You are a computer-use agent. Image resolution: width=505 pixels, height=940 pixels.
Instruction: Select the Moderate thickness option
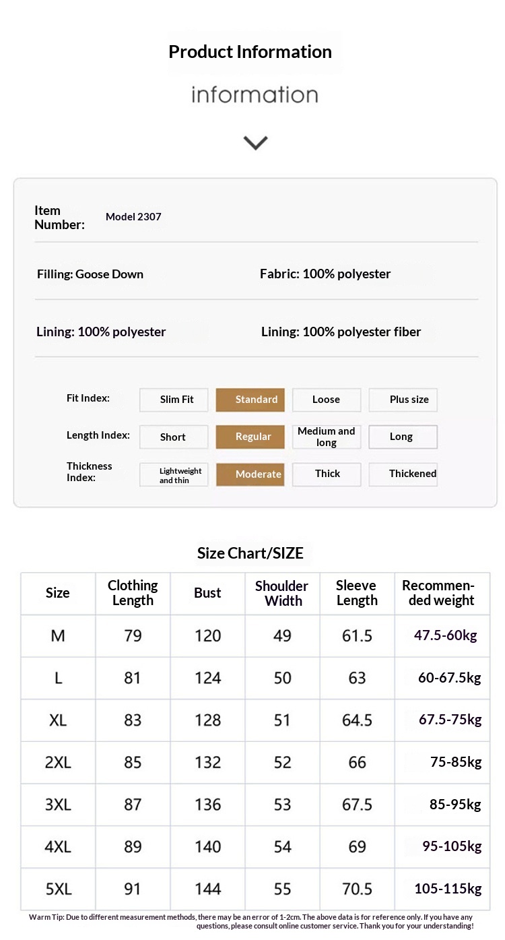pos(250,474)
